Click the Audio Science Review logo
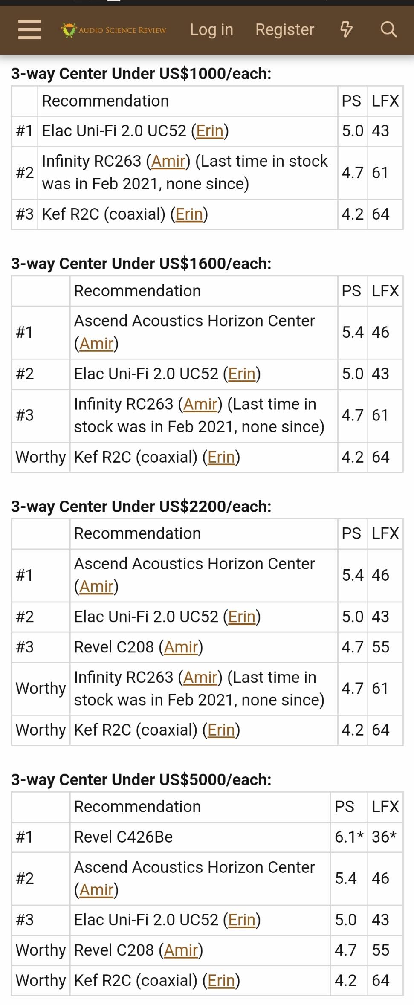This screenshot has width=414, height=1005. tap(113, 30)
